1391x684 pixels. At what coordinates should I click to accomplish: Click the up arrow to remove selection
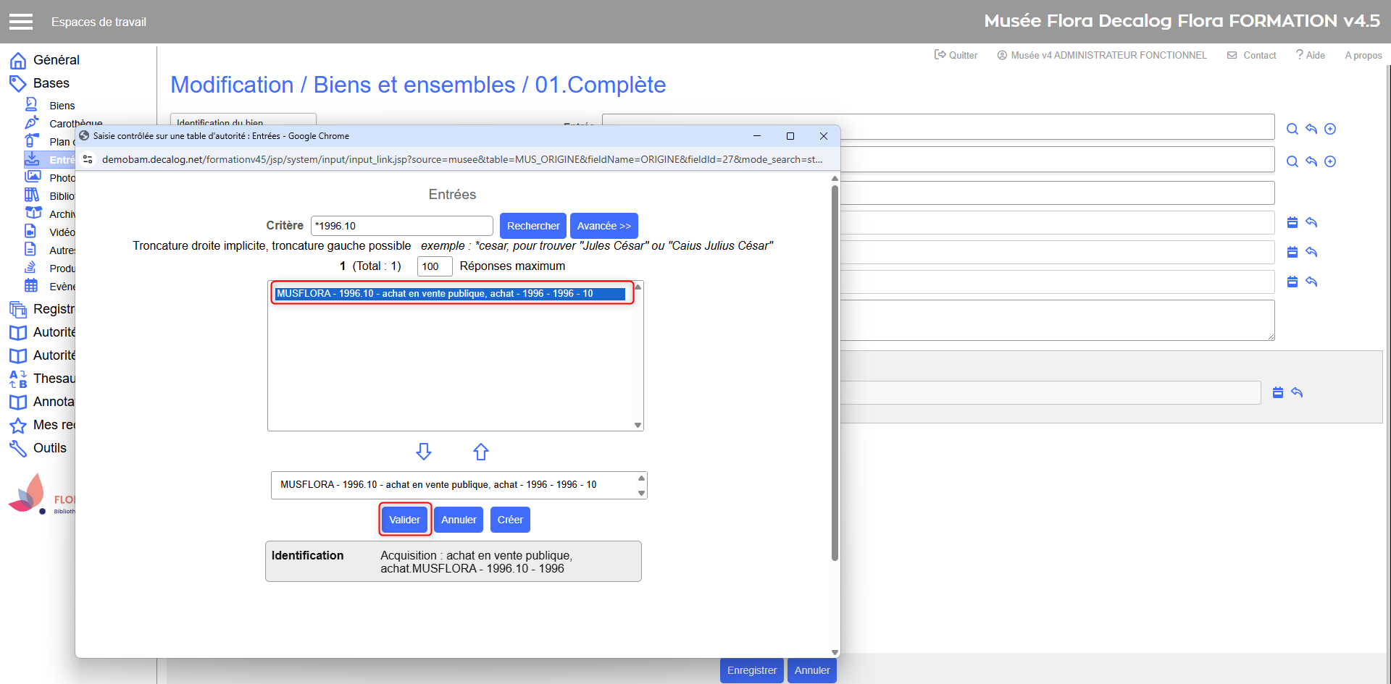(481, 452)
